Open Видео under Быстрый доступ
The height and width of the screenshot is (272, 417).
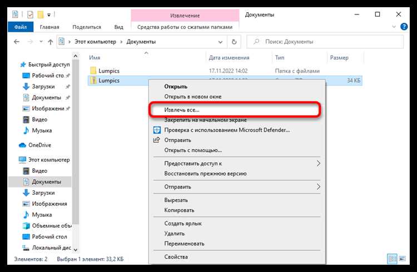tap(39, 119)
